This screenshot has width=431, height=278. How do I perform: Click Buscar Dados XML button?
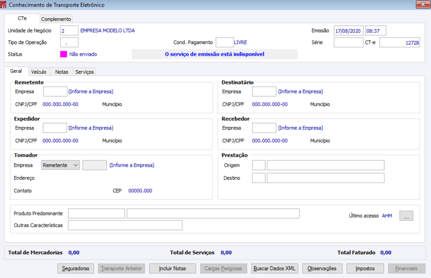click(x=274, y=269)
